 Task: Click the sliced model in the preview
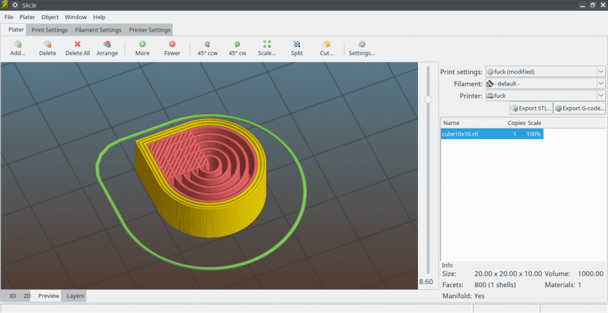(x=201, y=178)
